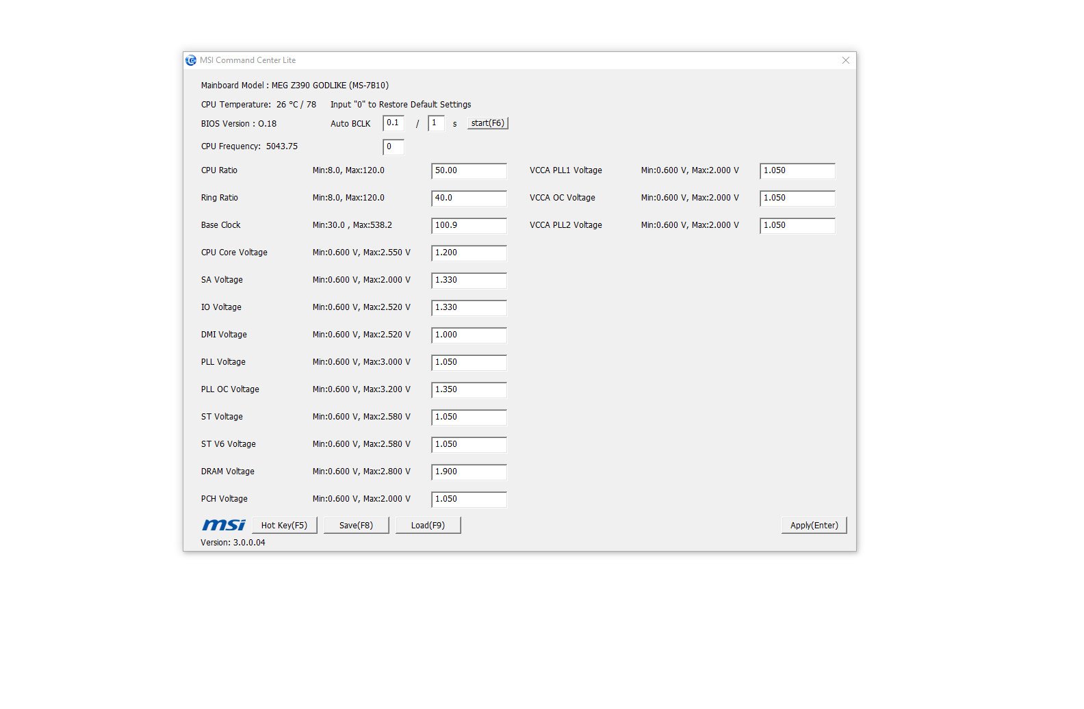Click the DMI Voltage input field
Image resolution: width=1084 pixels, height=709 pixels.
coord(469,335)
